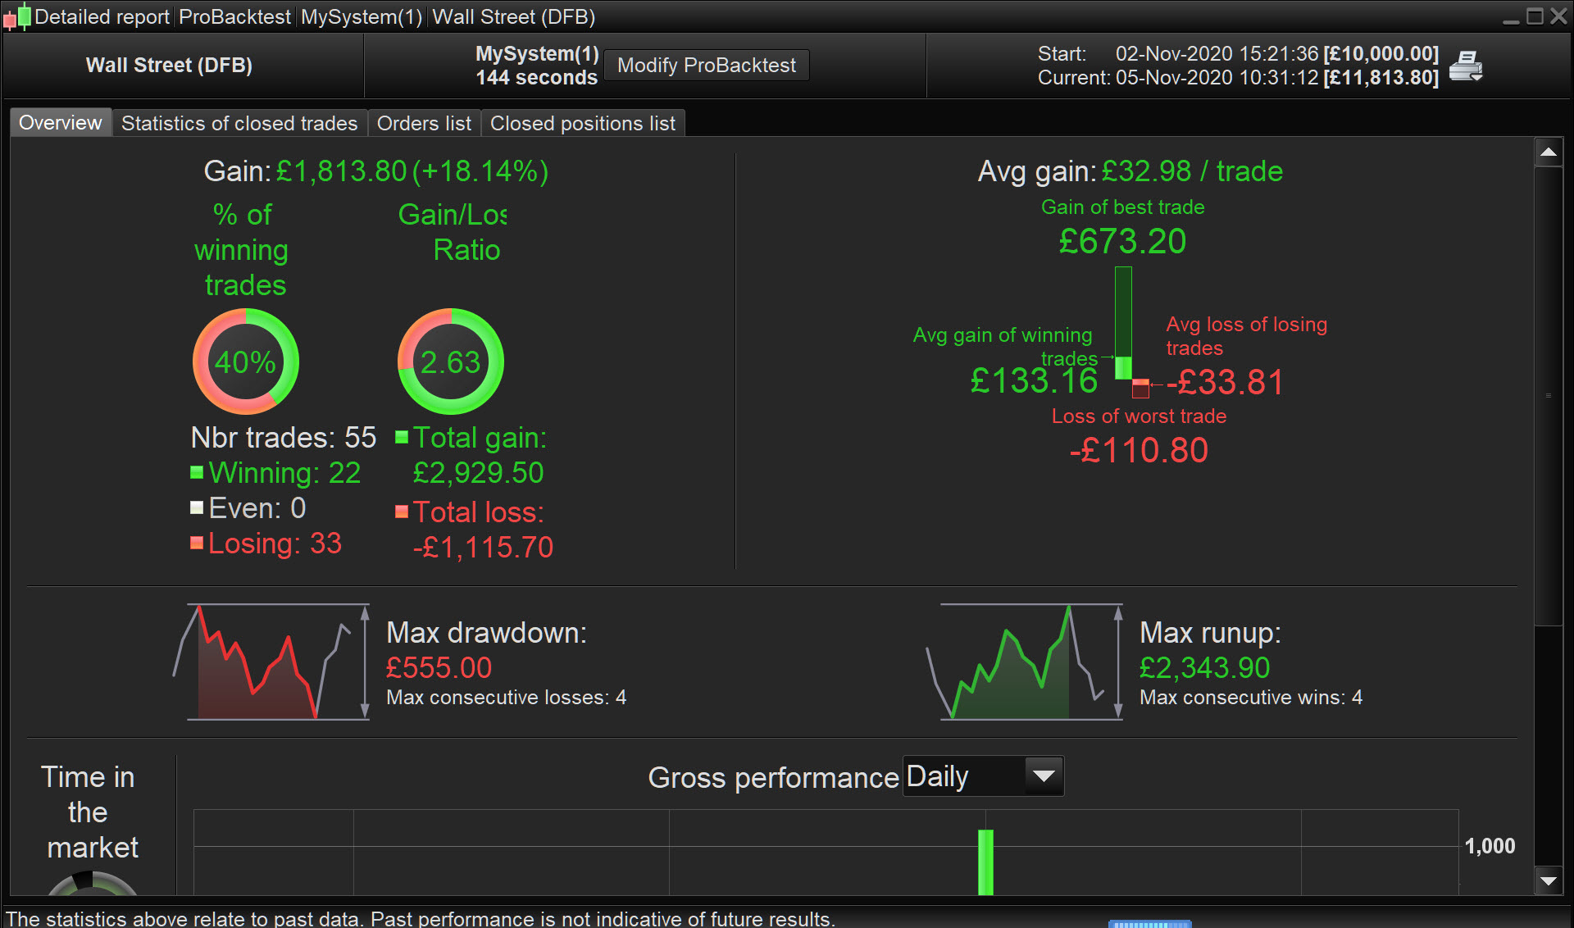Click the candlestick app icon in title bar

pyautogui.click(x=17, y=16)
